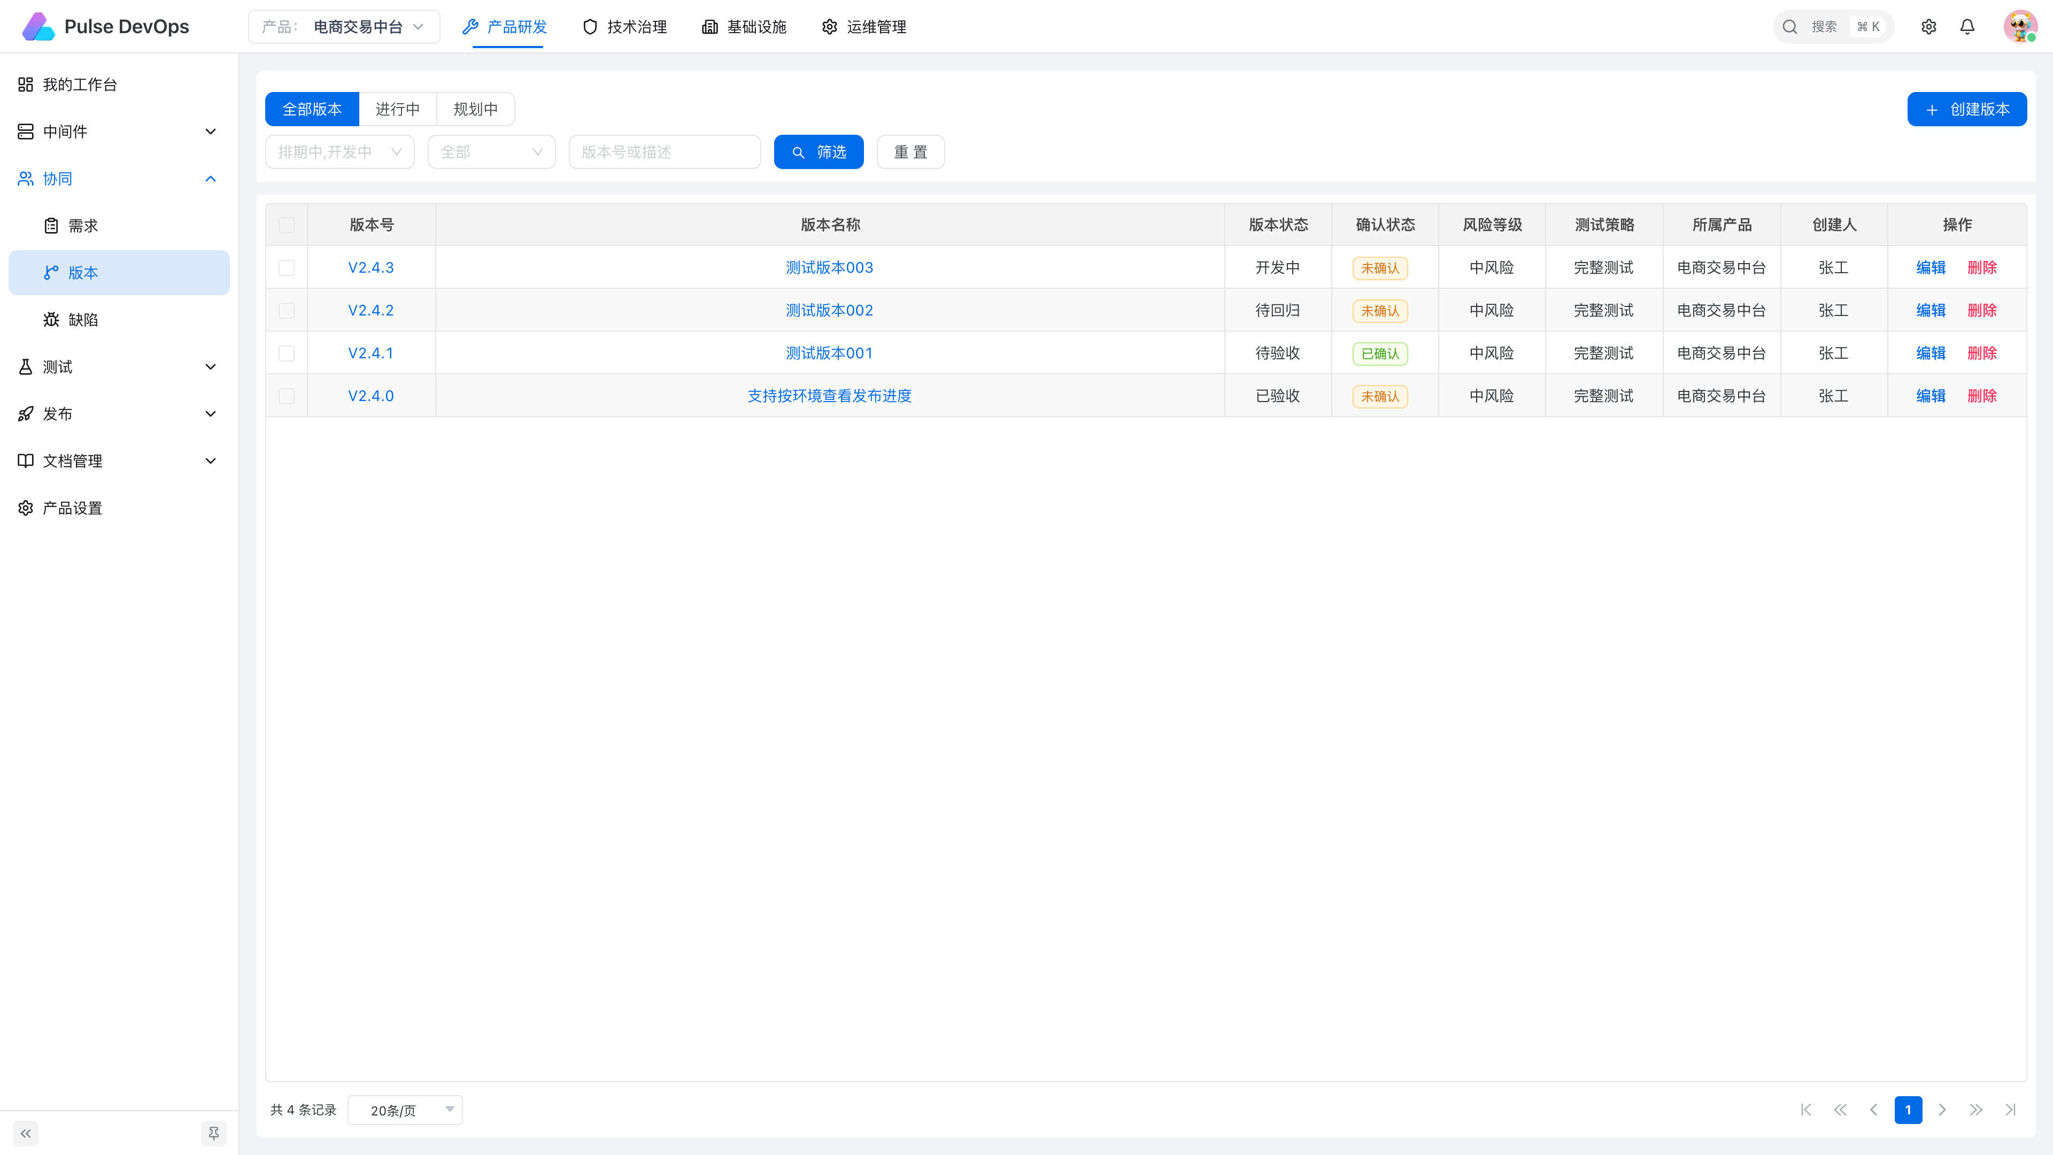
Task: Open the settings gear in top bar
Action: pos(1928,26)
